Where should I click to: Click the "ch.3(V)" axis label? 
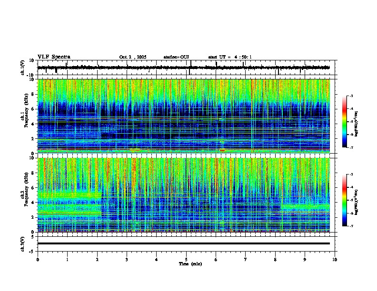(23, 244)
